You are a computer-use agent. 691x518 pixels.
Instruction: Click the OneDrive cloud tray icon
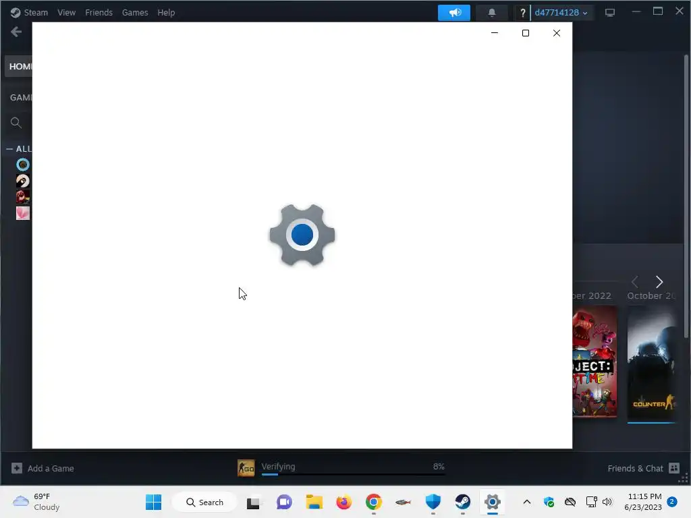coord(570,502)
